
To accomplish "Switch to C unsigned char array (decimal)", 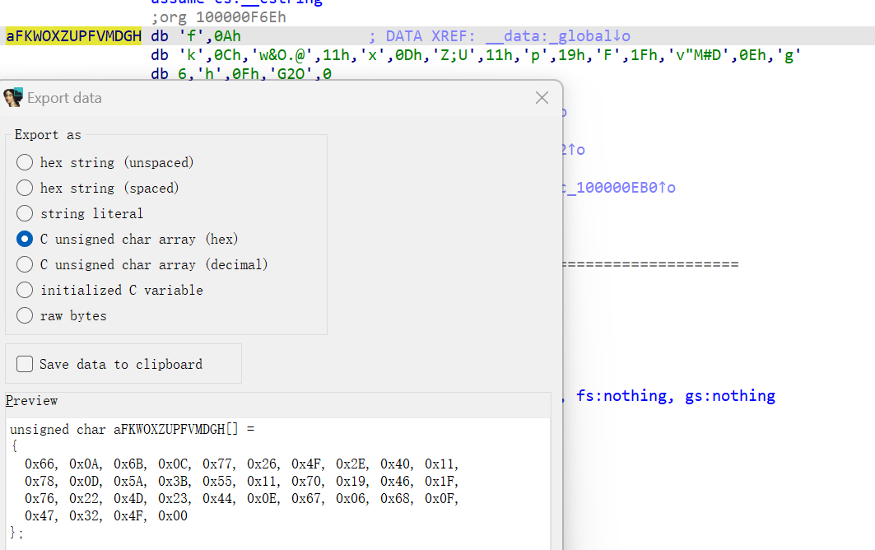I will click(26, 264).
